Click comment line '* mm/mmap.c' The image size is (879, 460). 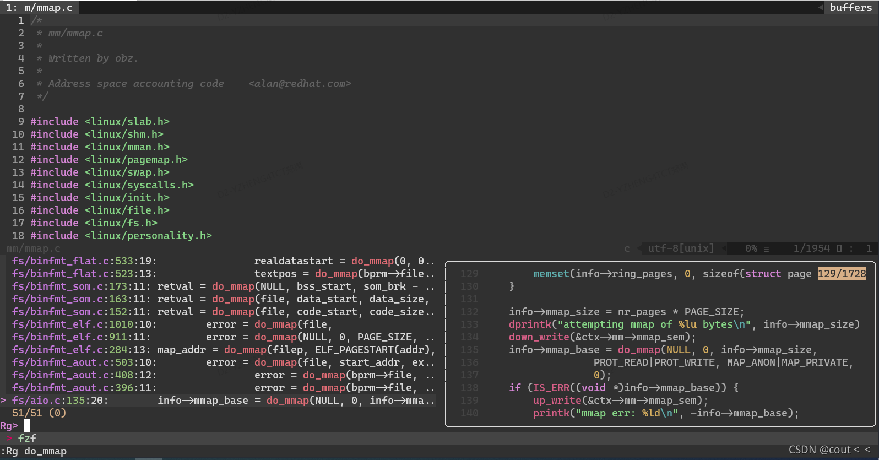tap(69, 33)
